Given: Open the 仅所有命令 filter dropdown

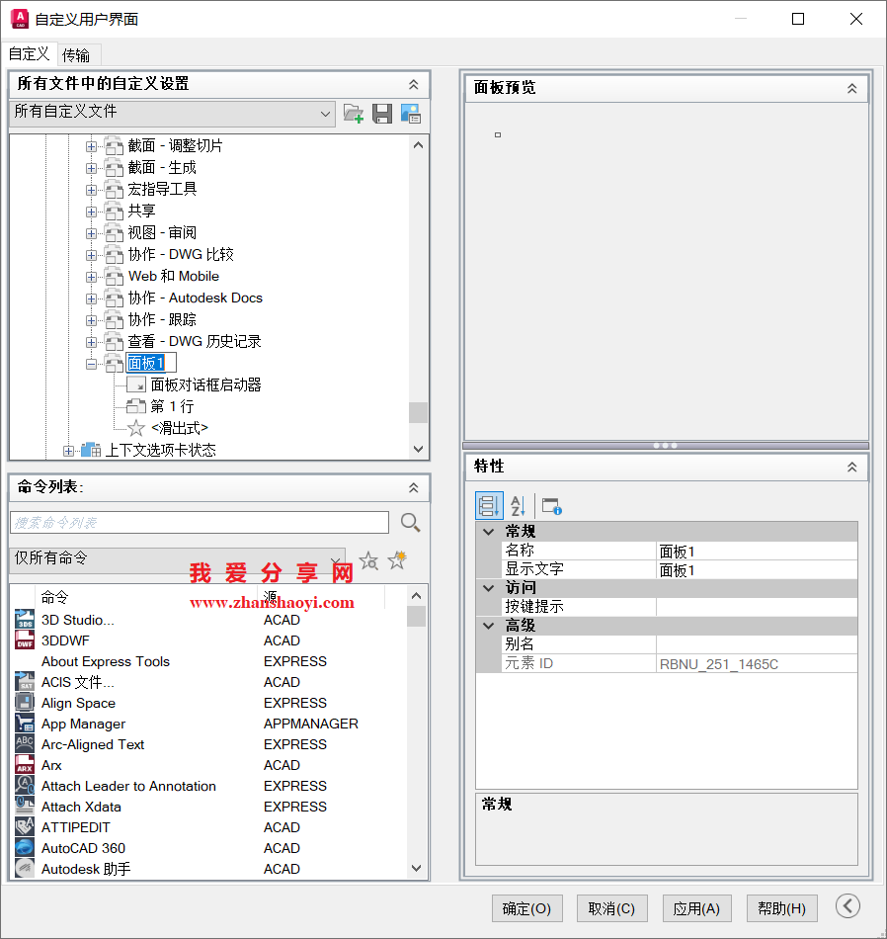Looking at the screenshot, I should click(336, 560).
